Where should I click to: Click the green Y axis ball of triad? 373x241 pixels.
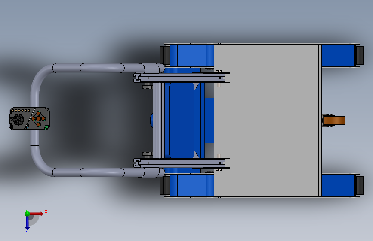[x=27, y=213]
